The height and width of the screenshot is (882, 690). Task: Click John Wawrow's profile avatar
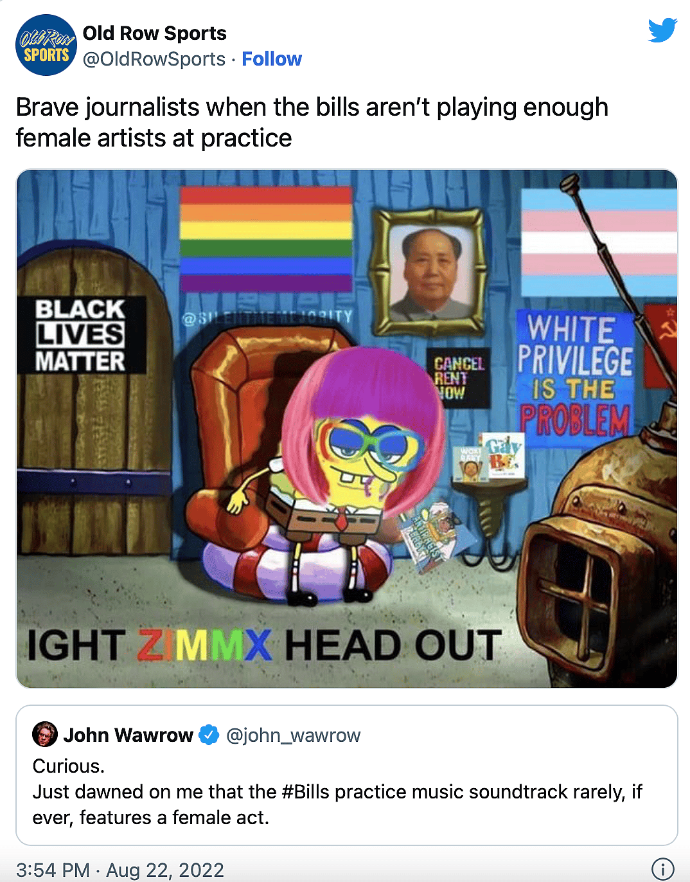pos(45,734)
